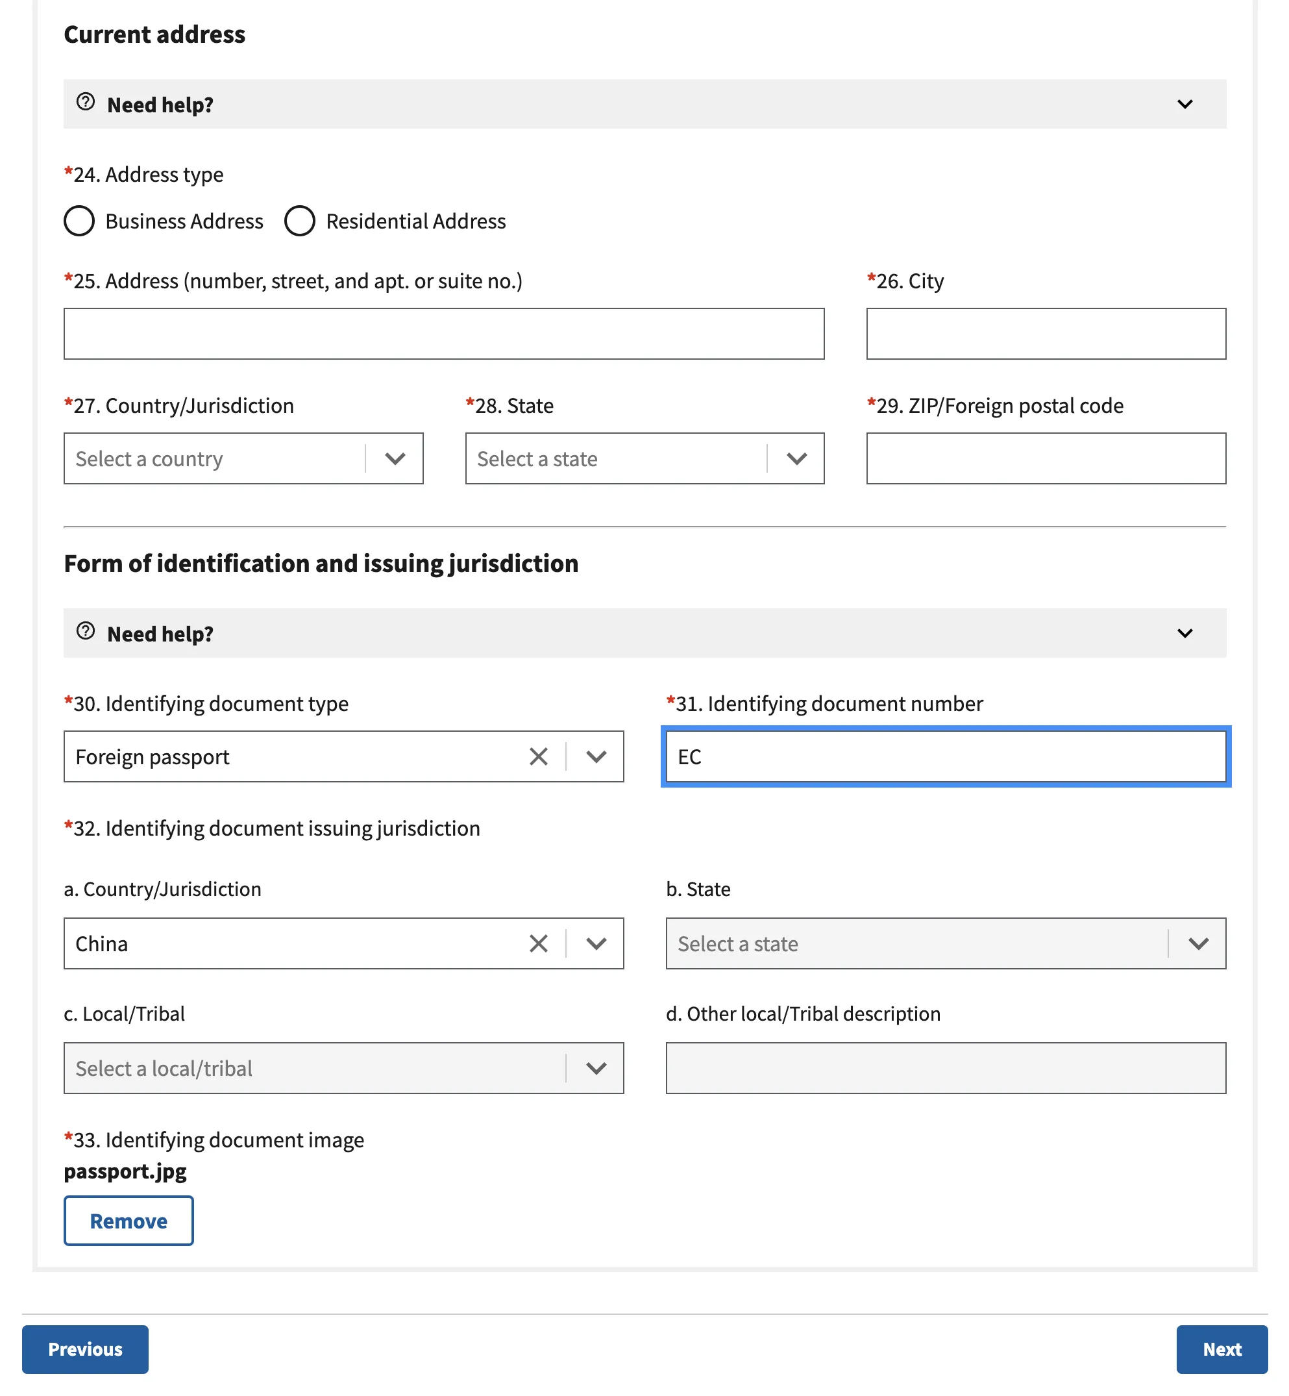Collapse the identification Need help panel
The width and height of the screenshot is (1289, 1396).
[1184, 634]
